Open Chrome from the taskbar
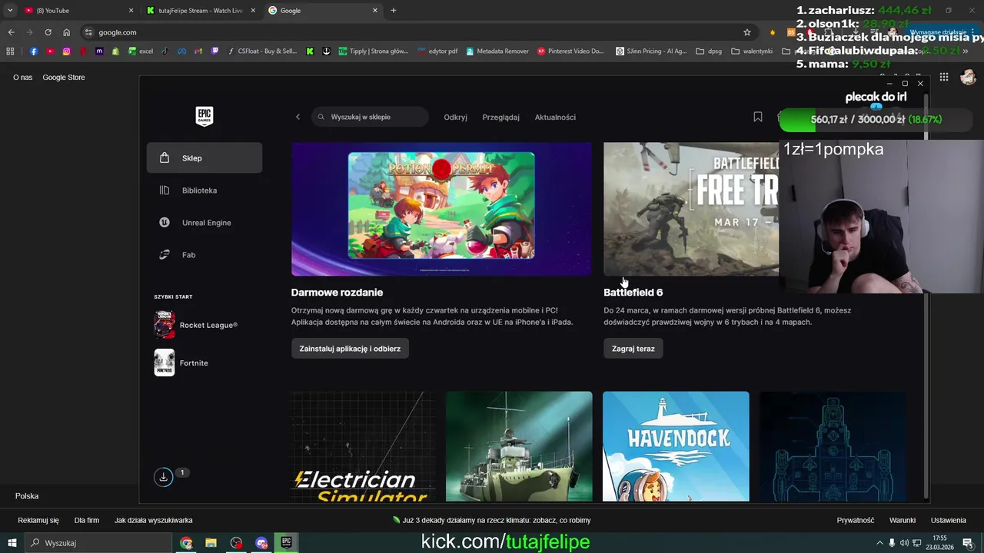 click(186, 543)
